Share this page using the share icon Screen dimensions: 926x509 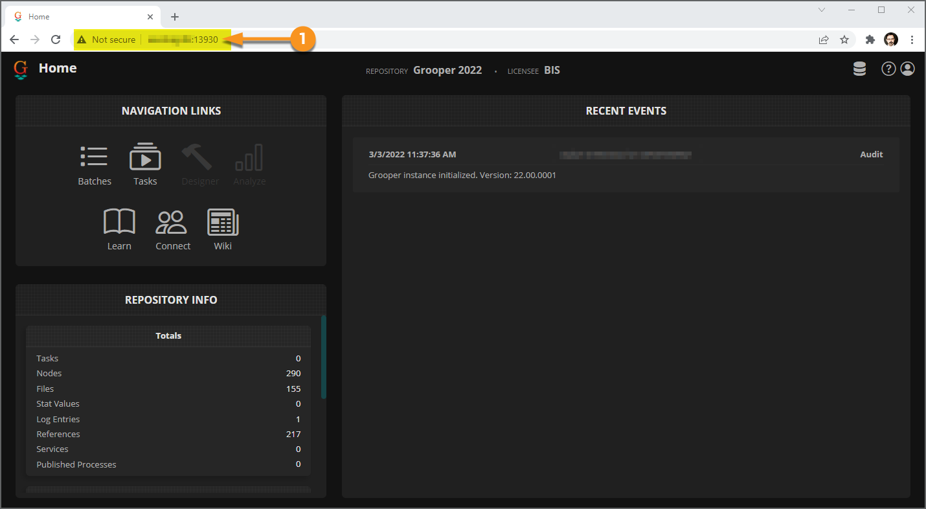click(x=824, y=40)
